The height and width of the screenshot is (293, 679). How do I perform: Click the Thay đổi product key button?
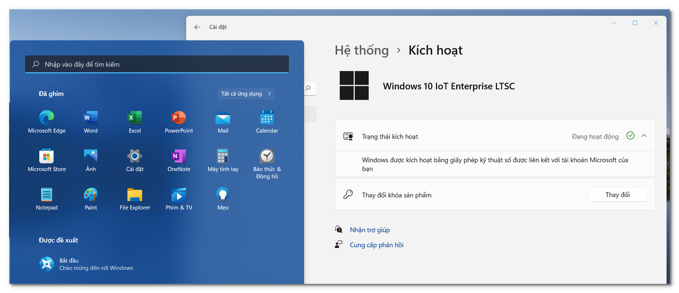click(x=617, y=195)
